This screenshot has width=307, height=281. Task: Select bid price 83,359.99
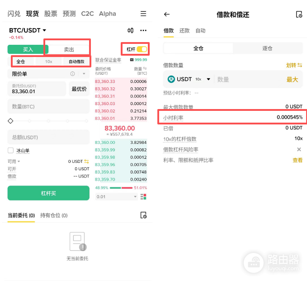(105, 150)
